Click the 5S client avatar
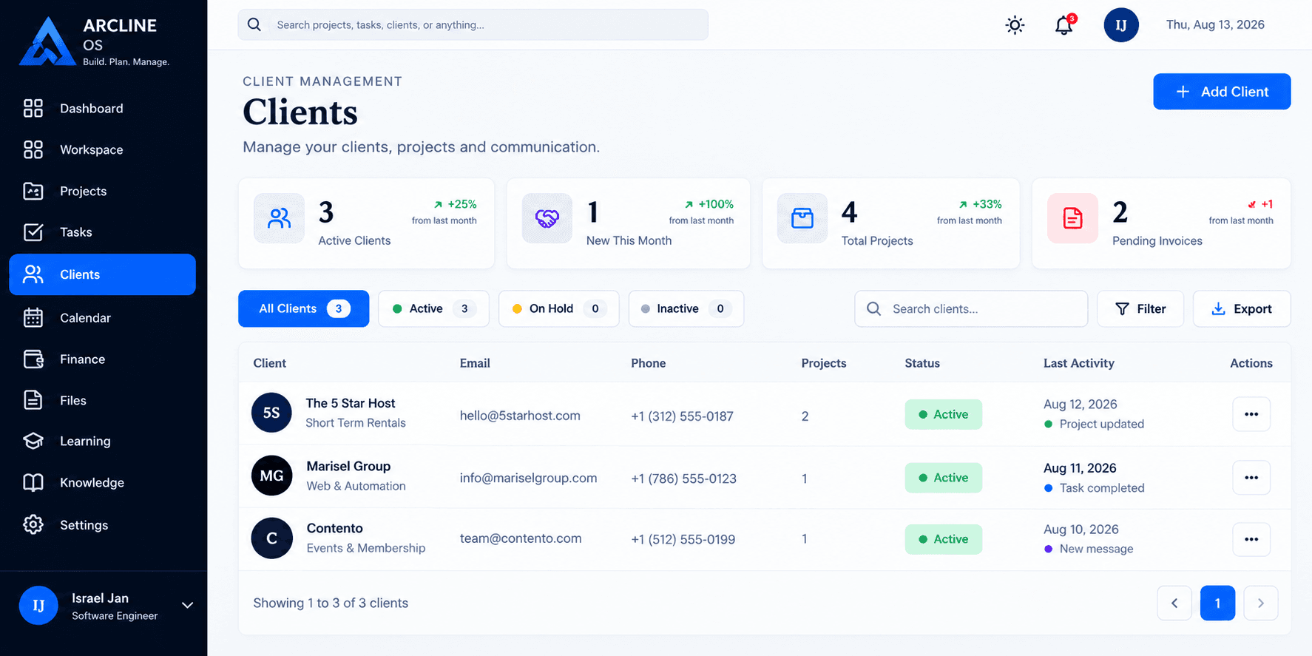Screen dimensions: 1312x656 tap(271, 413)
